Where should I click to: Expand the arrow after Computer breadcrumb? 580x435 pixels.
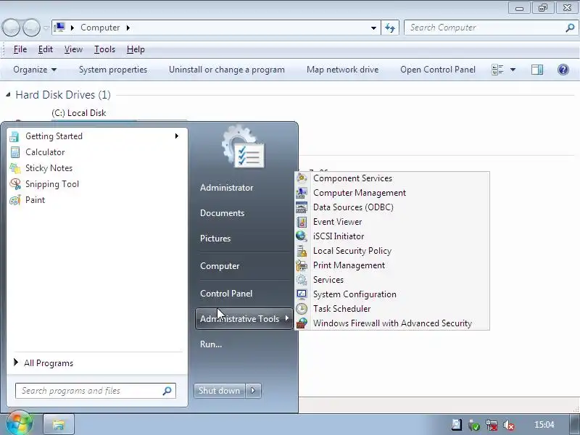point(128,28)
